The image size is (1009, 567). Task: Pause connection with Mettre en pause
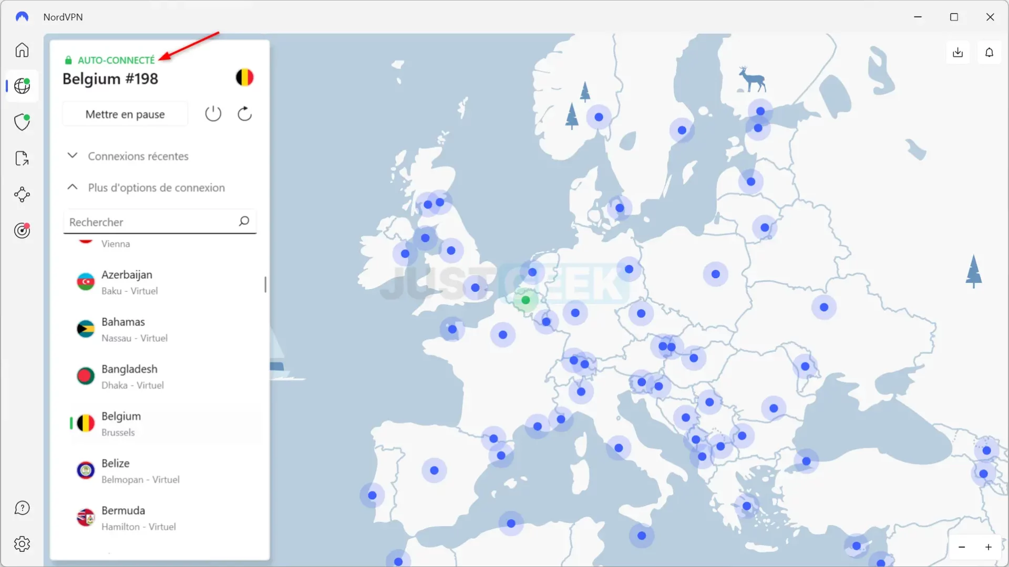(x=125, y=114)
